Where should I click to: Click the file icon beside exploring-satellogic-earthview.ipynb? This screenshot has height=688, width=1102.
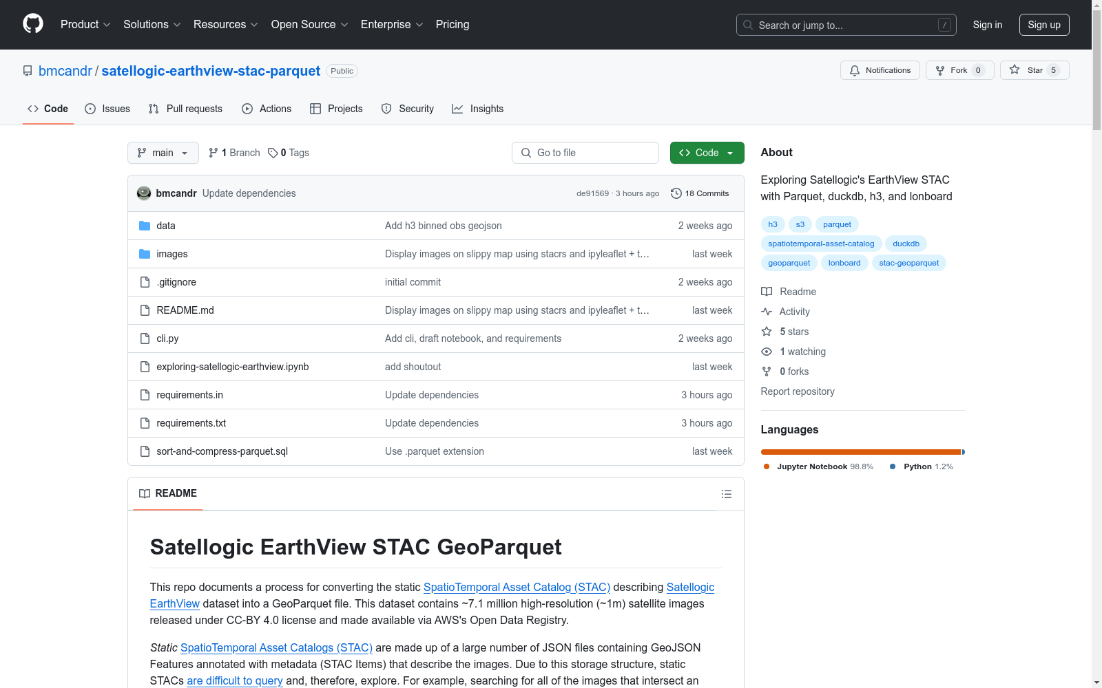[145, 367]
